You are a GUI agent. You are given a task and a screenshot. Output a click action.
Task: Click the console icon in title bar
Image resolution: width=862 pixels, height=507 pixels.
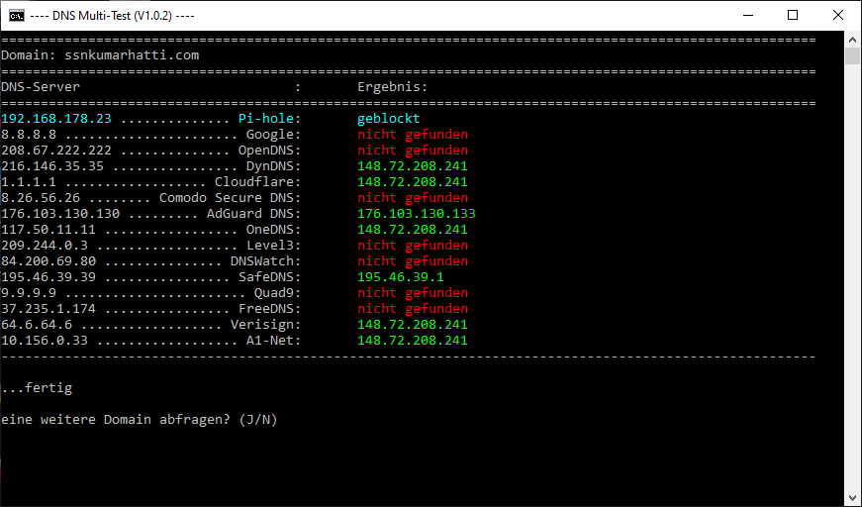tap(17, 15)
